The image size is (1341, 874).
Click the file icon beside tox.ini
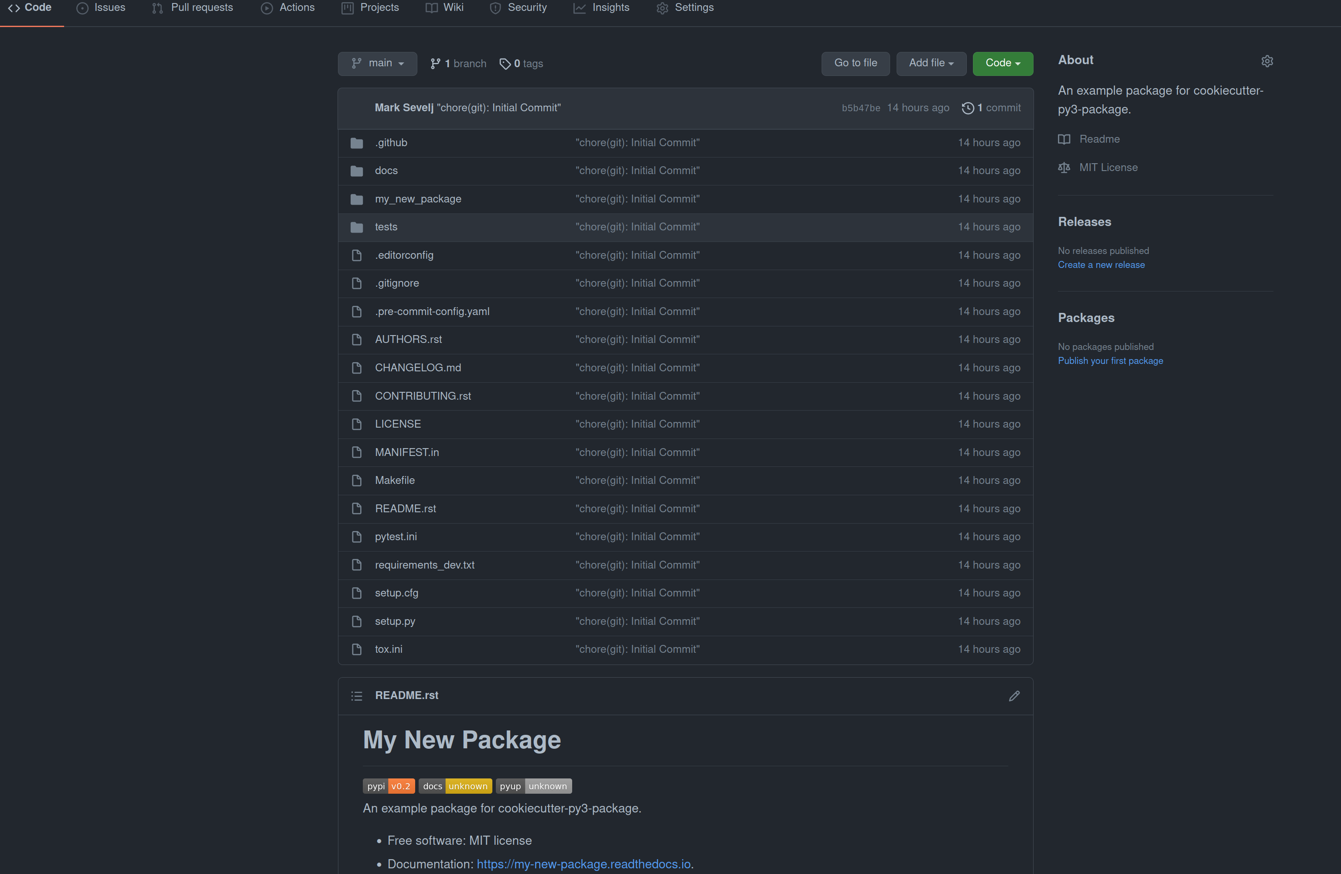(x=356, y=650)
